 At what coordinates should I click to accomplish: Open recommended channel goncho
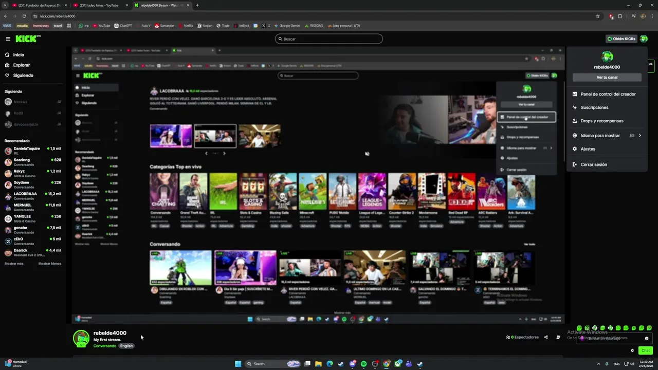(x=33, y=230)
